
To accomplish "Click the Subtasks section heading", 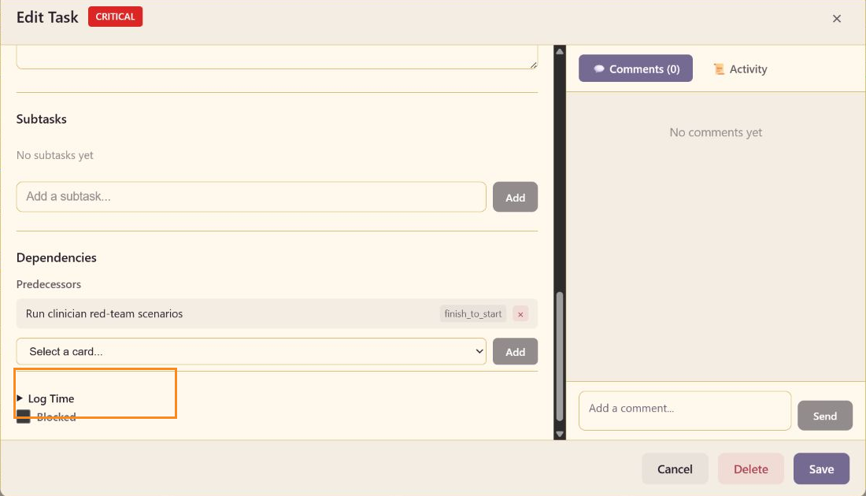I will pos(42,120).
